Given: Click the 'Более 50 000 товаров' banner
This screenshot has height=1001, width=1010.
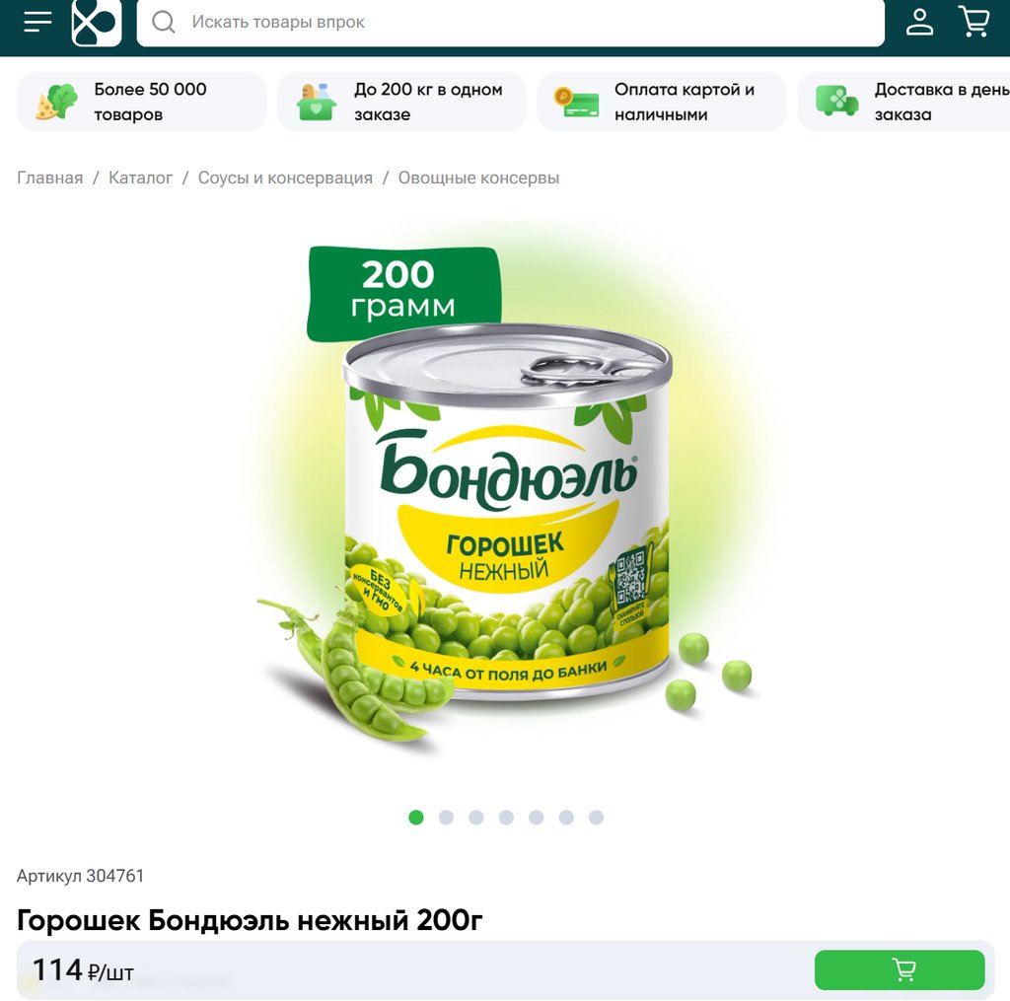Looking at the screenshot, I should [x=142, y=102].
